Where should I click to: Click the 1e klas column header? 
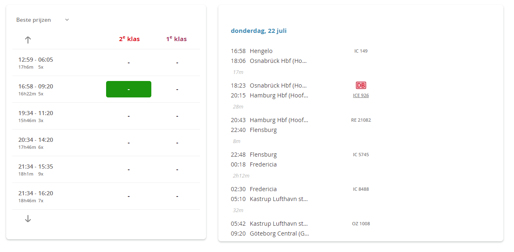(x=176, y=39)
